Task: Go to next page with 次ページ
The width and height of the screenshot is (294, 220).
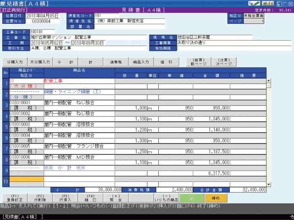Action: [x=224, y=62]
